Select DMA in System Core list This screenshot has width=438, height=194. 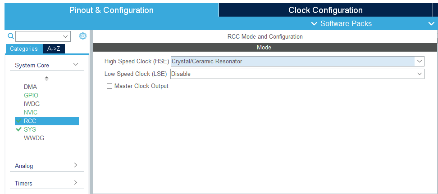click(31, 87)
